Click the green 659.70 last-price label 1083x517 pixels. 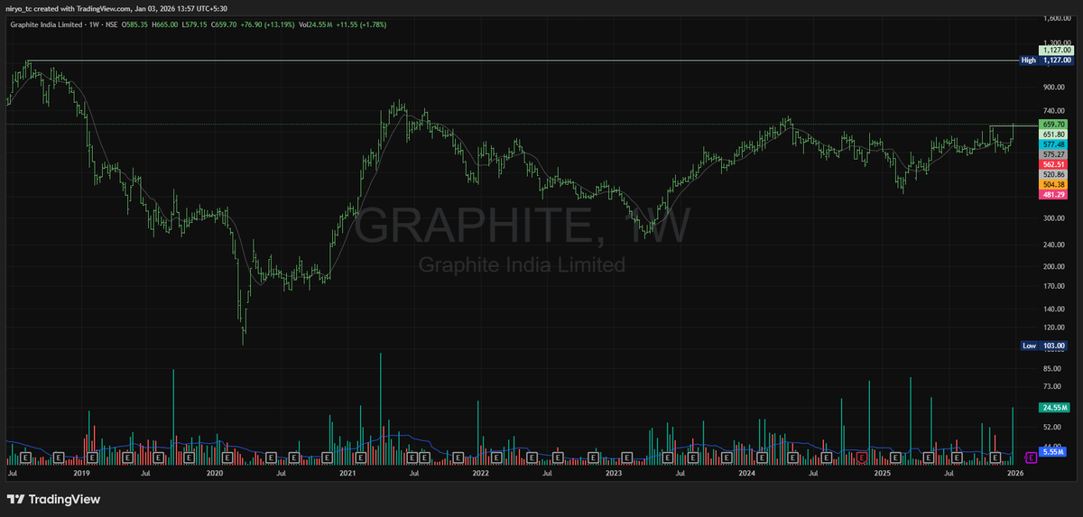click(1054, 124)
